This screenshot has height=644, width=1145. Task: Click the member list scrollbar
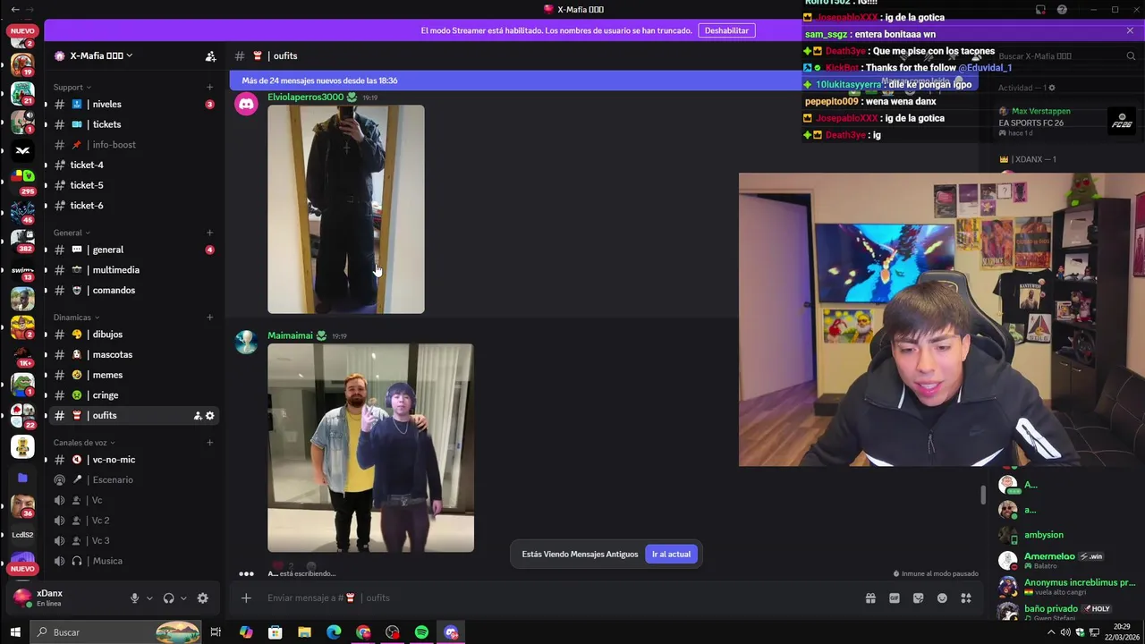[x=983, y=494]
